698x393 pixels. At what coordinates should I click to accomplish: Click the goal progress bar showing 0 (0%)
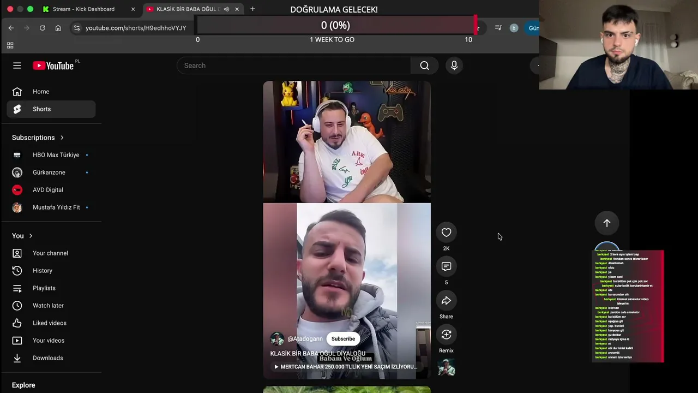(335, 25)
